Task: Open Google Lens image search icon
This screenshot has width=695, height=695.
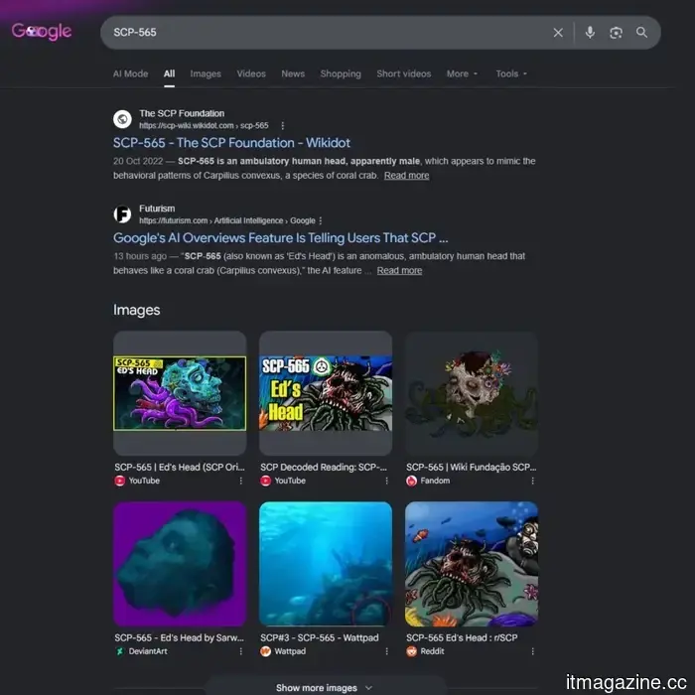Action: pyautogui.click(x=616, y=33)
